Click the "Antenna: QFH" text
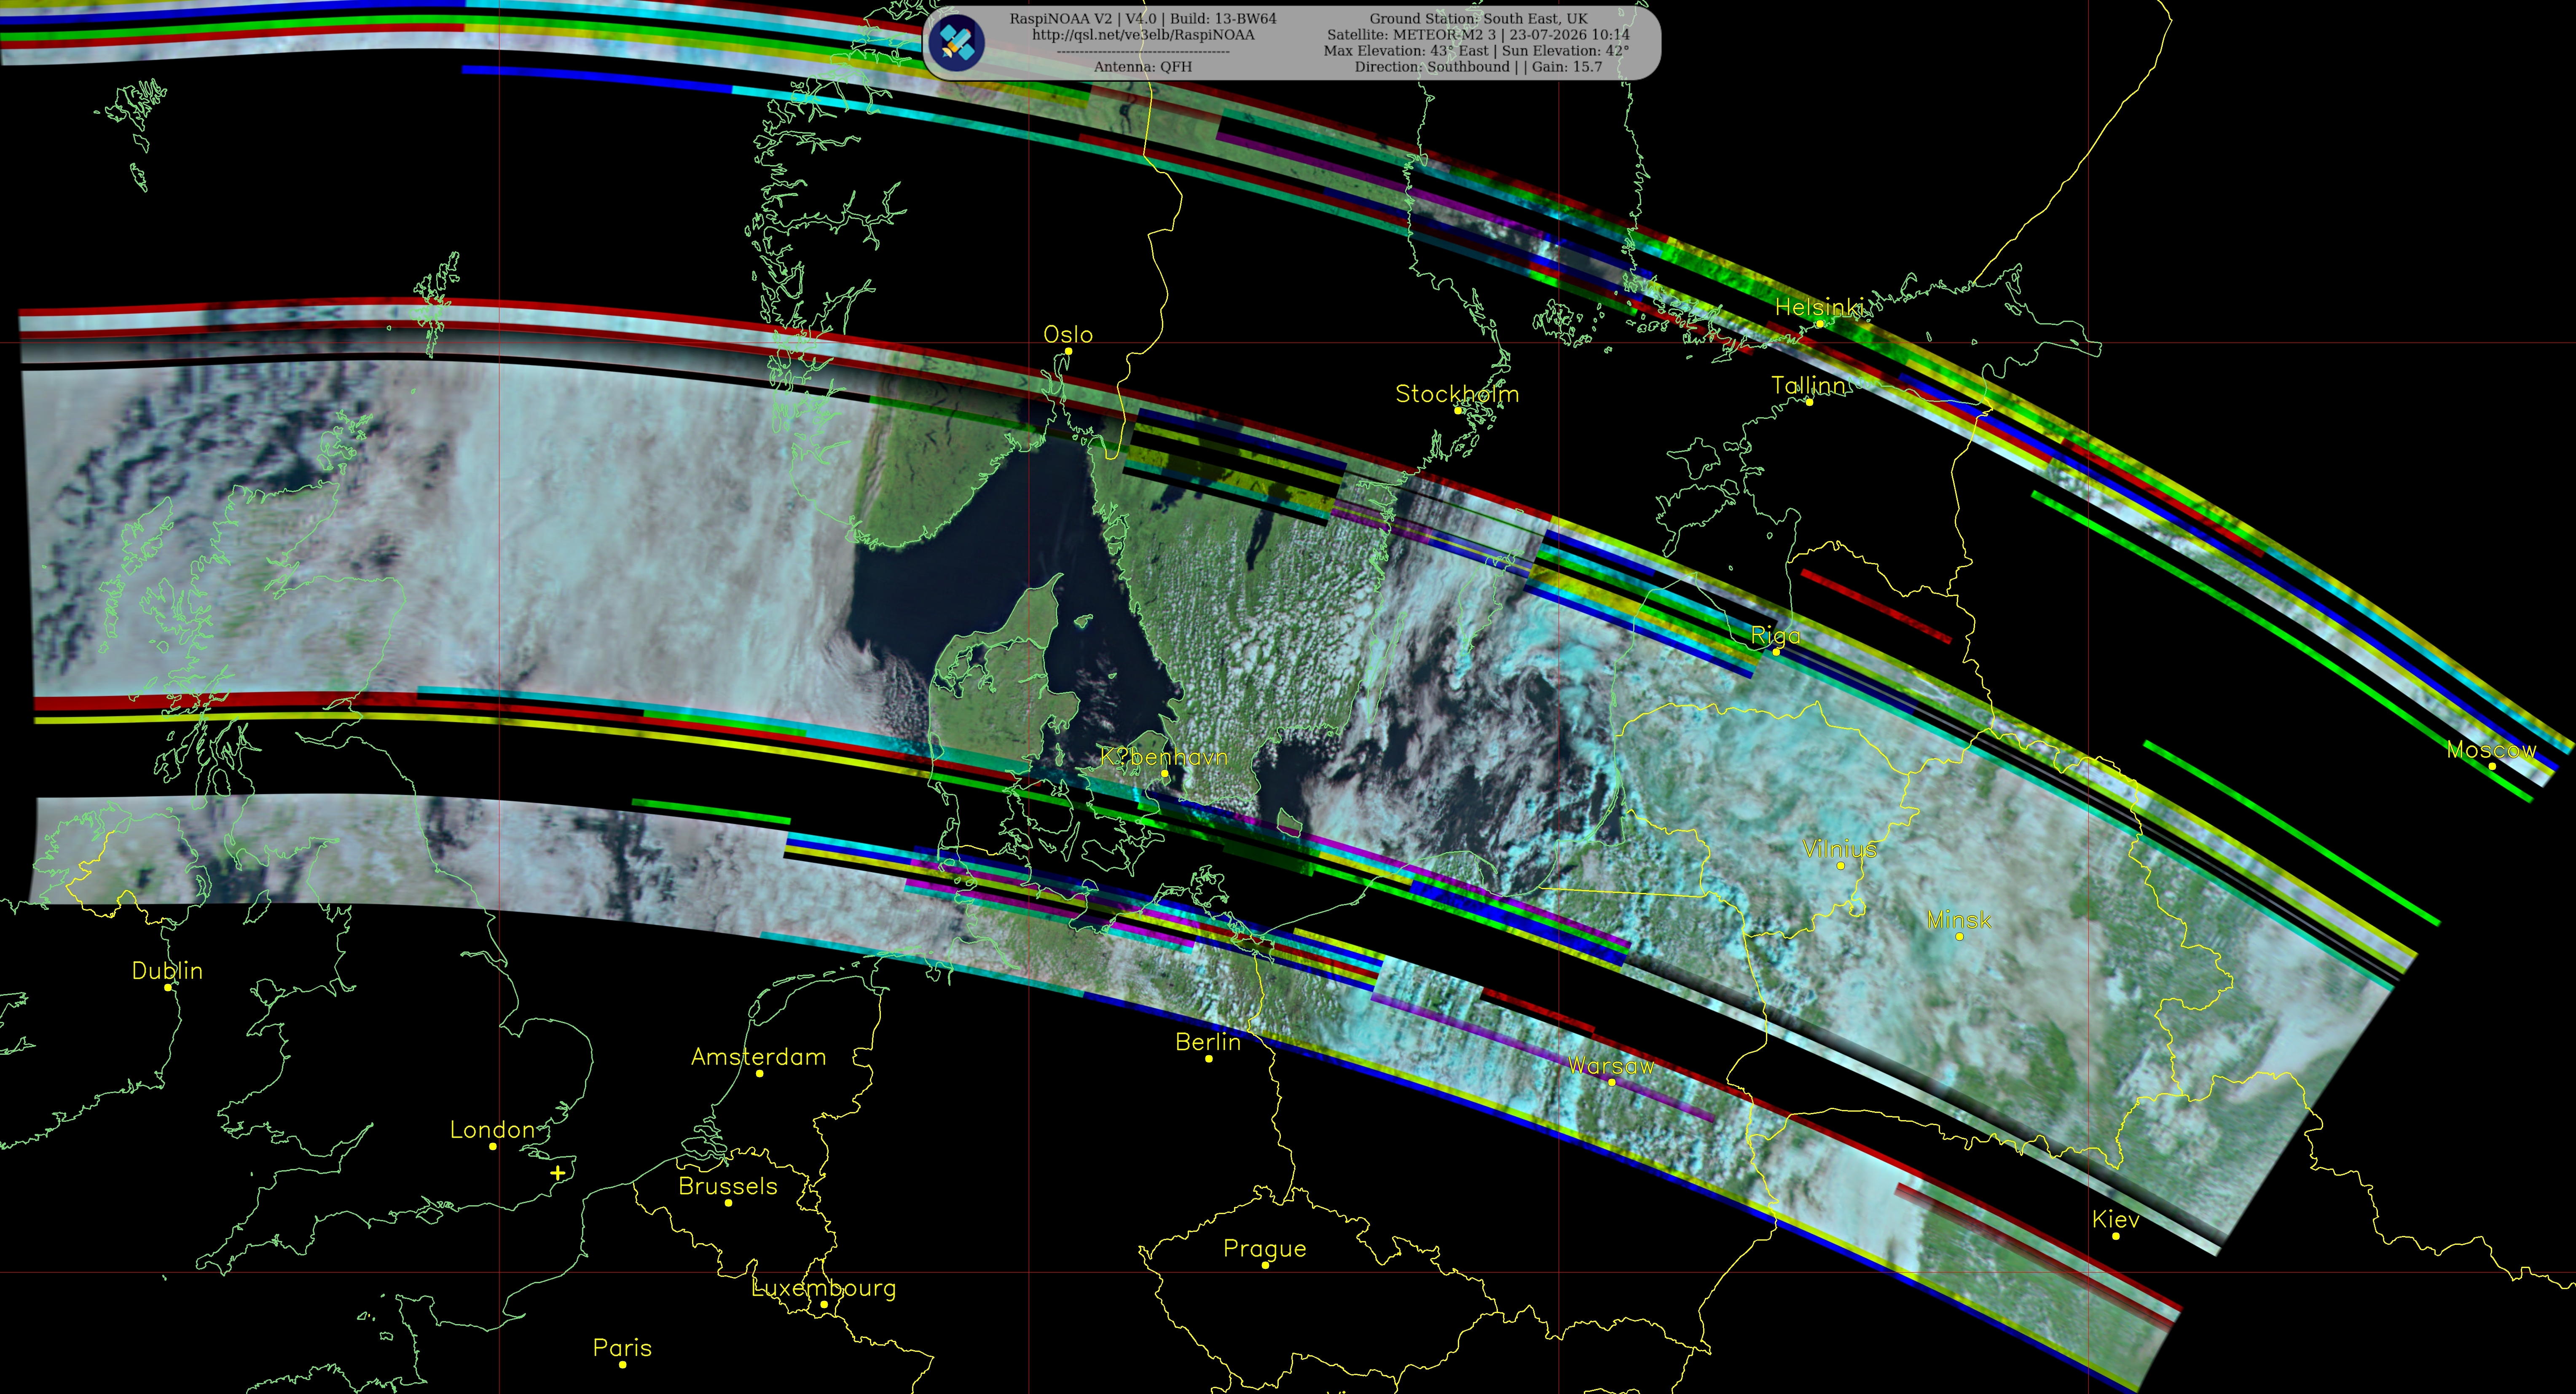This screenshot has height=1394, width=2576. (x=1143, y=67)
